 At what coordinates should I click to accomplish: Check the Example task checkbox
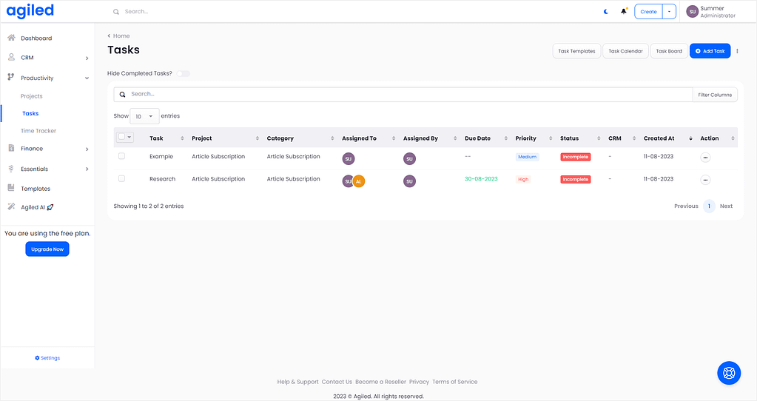(121, 156)
